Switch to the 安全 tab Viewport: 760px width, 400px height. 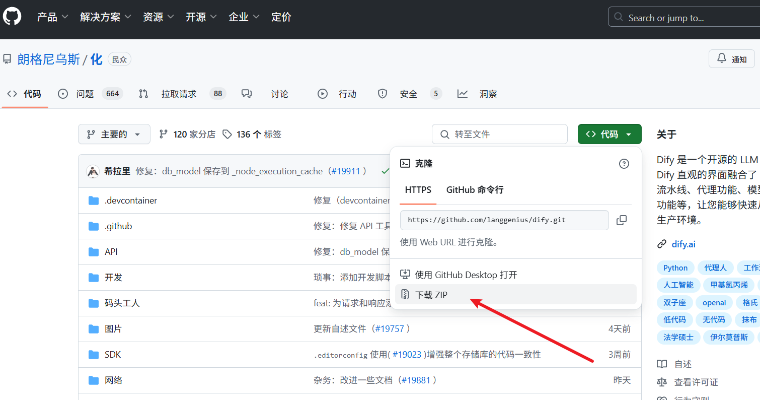[410, 94]
